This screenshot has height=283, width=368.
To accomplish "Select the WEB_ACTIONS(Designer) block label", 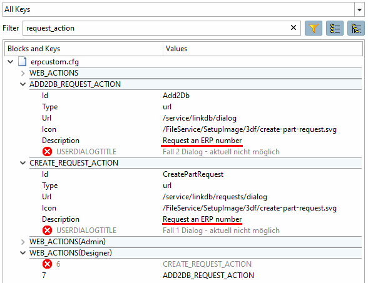I will click(71, 253).
